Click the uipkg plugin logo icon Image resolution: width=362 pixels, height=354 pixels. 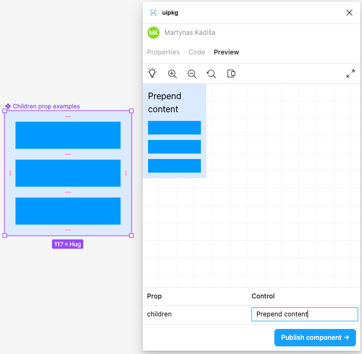(154, 13)
